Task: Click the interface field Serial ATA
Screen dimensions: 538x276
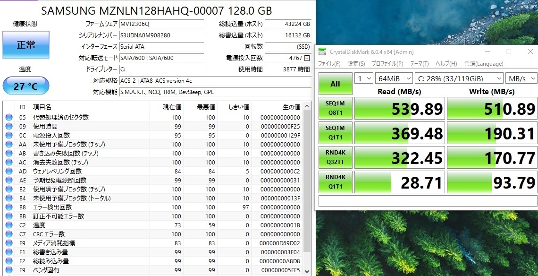Action: pos(161,47)
